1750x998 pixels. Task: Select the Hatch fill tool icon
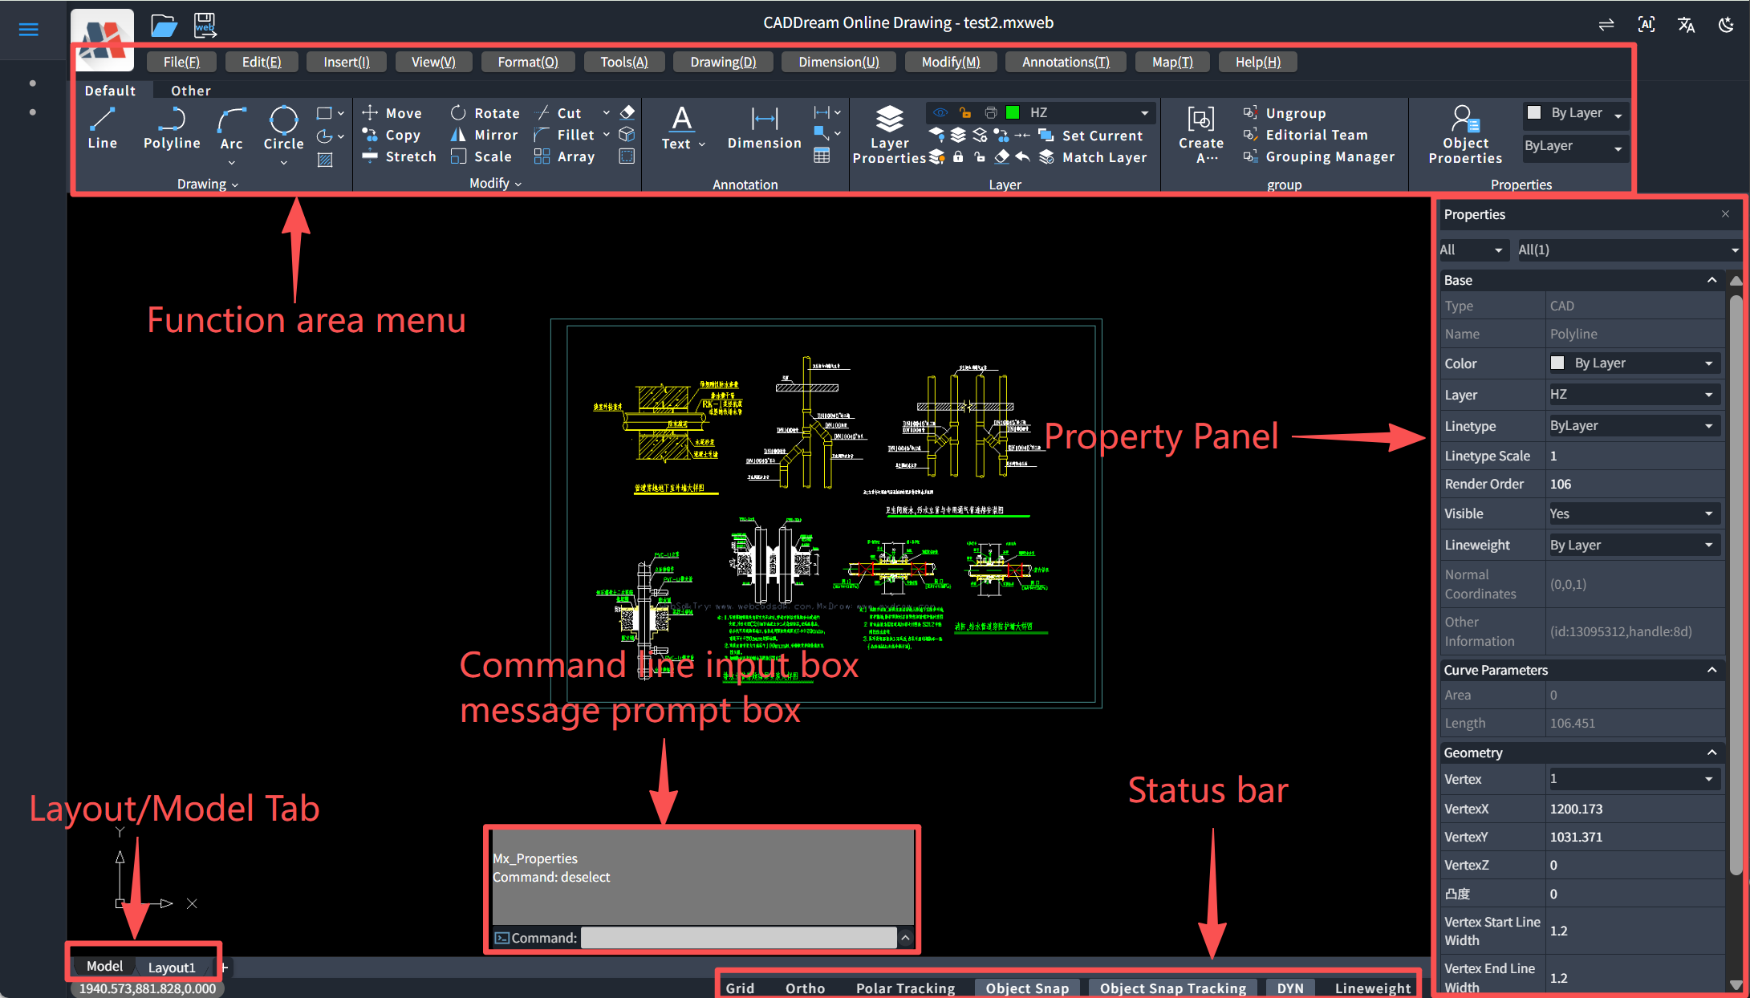(325, 160)
